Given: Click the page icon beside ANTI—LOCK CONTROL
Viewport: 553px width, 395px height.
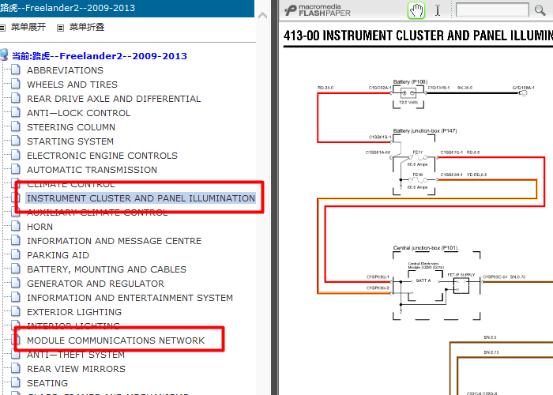Looking at the screenshot, I should 16,112.
